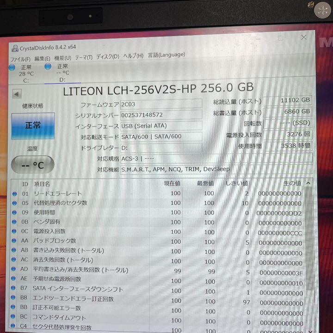Image resolution: width=333 pixels, height=333 pixels.
Task: Click the features field with S.M.A.R.T., APM
Action: [216, 169]
